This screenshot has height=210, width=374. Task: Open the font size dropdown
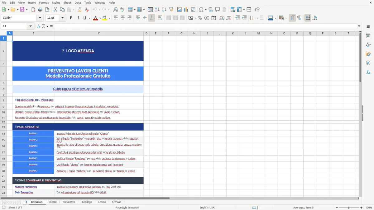63,18
